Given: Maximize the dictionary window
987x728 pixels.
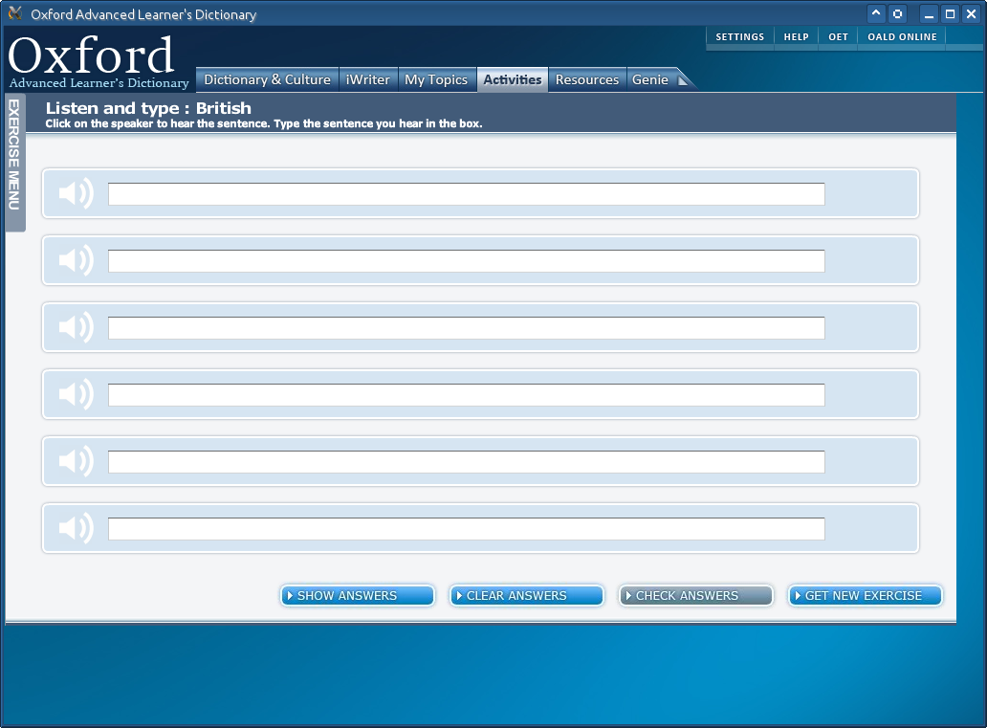Looking at the screenshot, I should pyautogui.click(x=951, y=13).
